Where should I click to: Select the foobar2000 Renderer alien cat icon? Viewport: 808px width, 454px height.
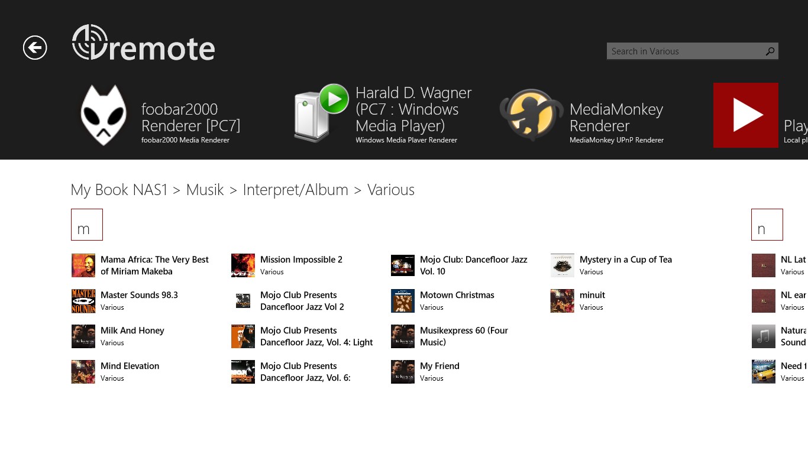point(104,115)
